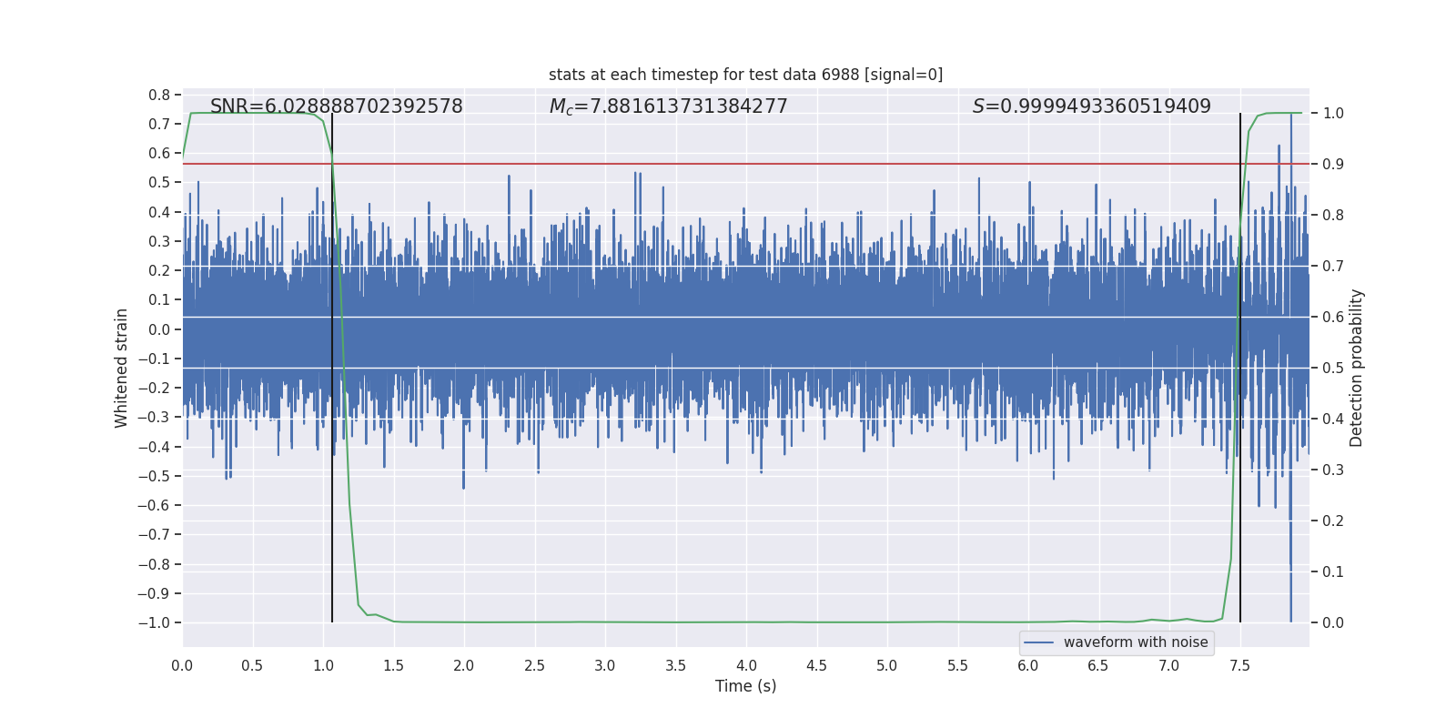Click the 2.5 tick label on time axis
The width and height of the screenshot is (1456, 728).
tap(534, 665)
